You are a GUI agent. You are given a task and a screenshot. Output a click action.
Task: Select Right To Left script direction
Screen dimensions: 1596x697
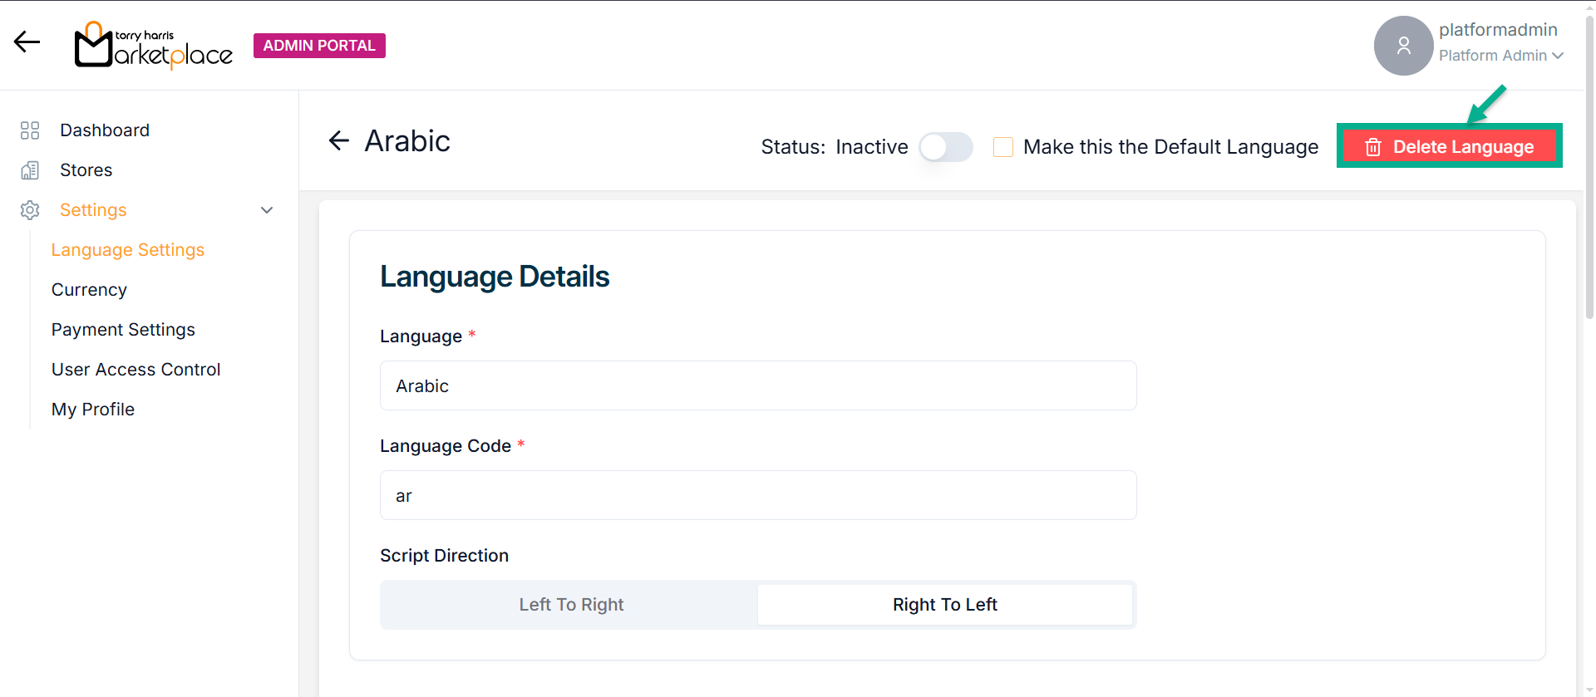click(x=944, y=605)
